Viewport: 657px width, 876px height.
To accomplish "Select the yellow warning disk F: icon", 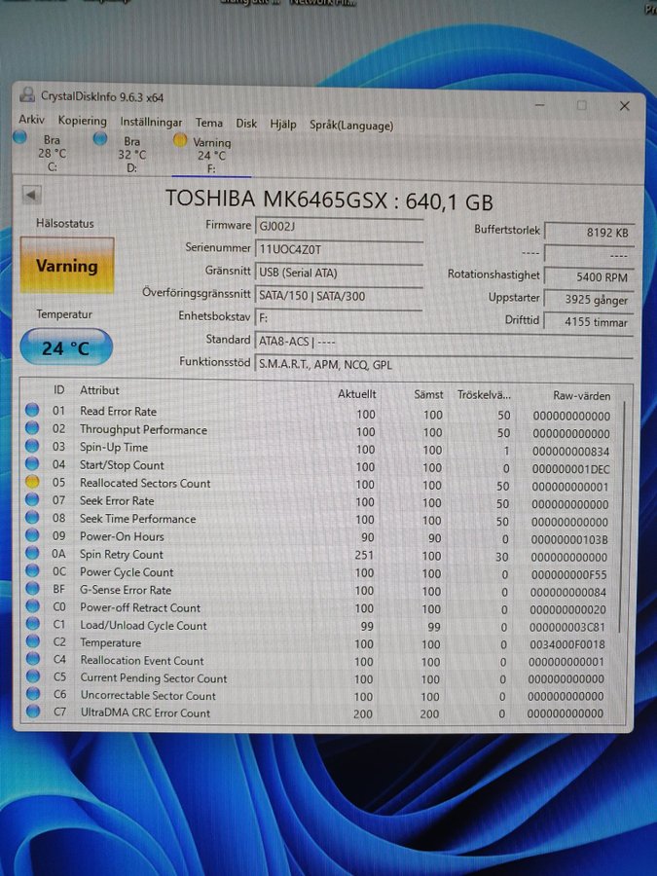I will [x=180, y=140].
